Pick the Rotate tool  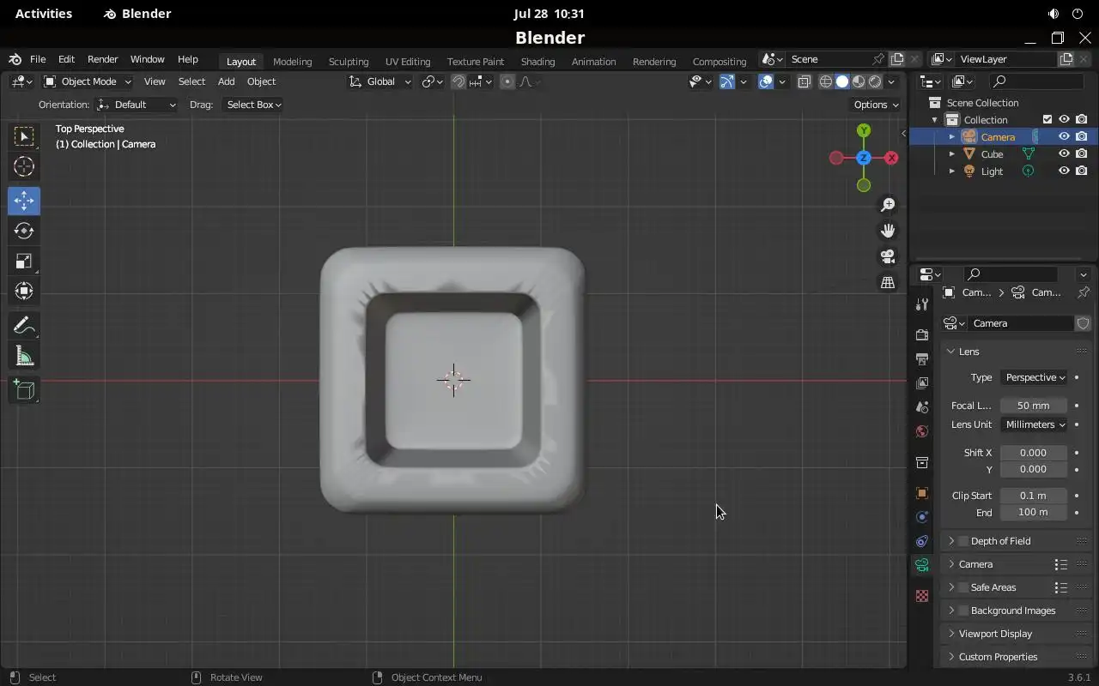(x=24, y=231)
